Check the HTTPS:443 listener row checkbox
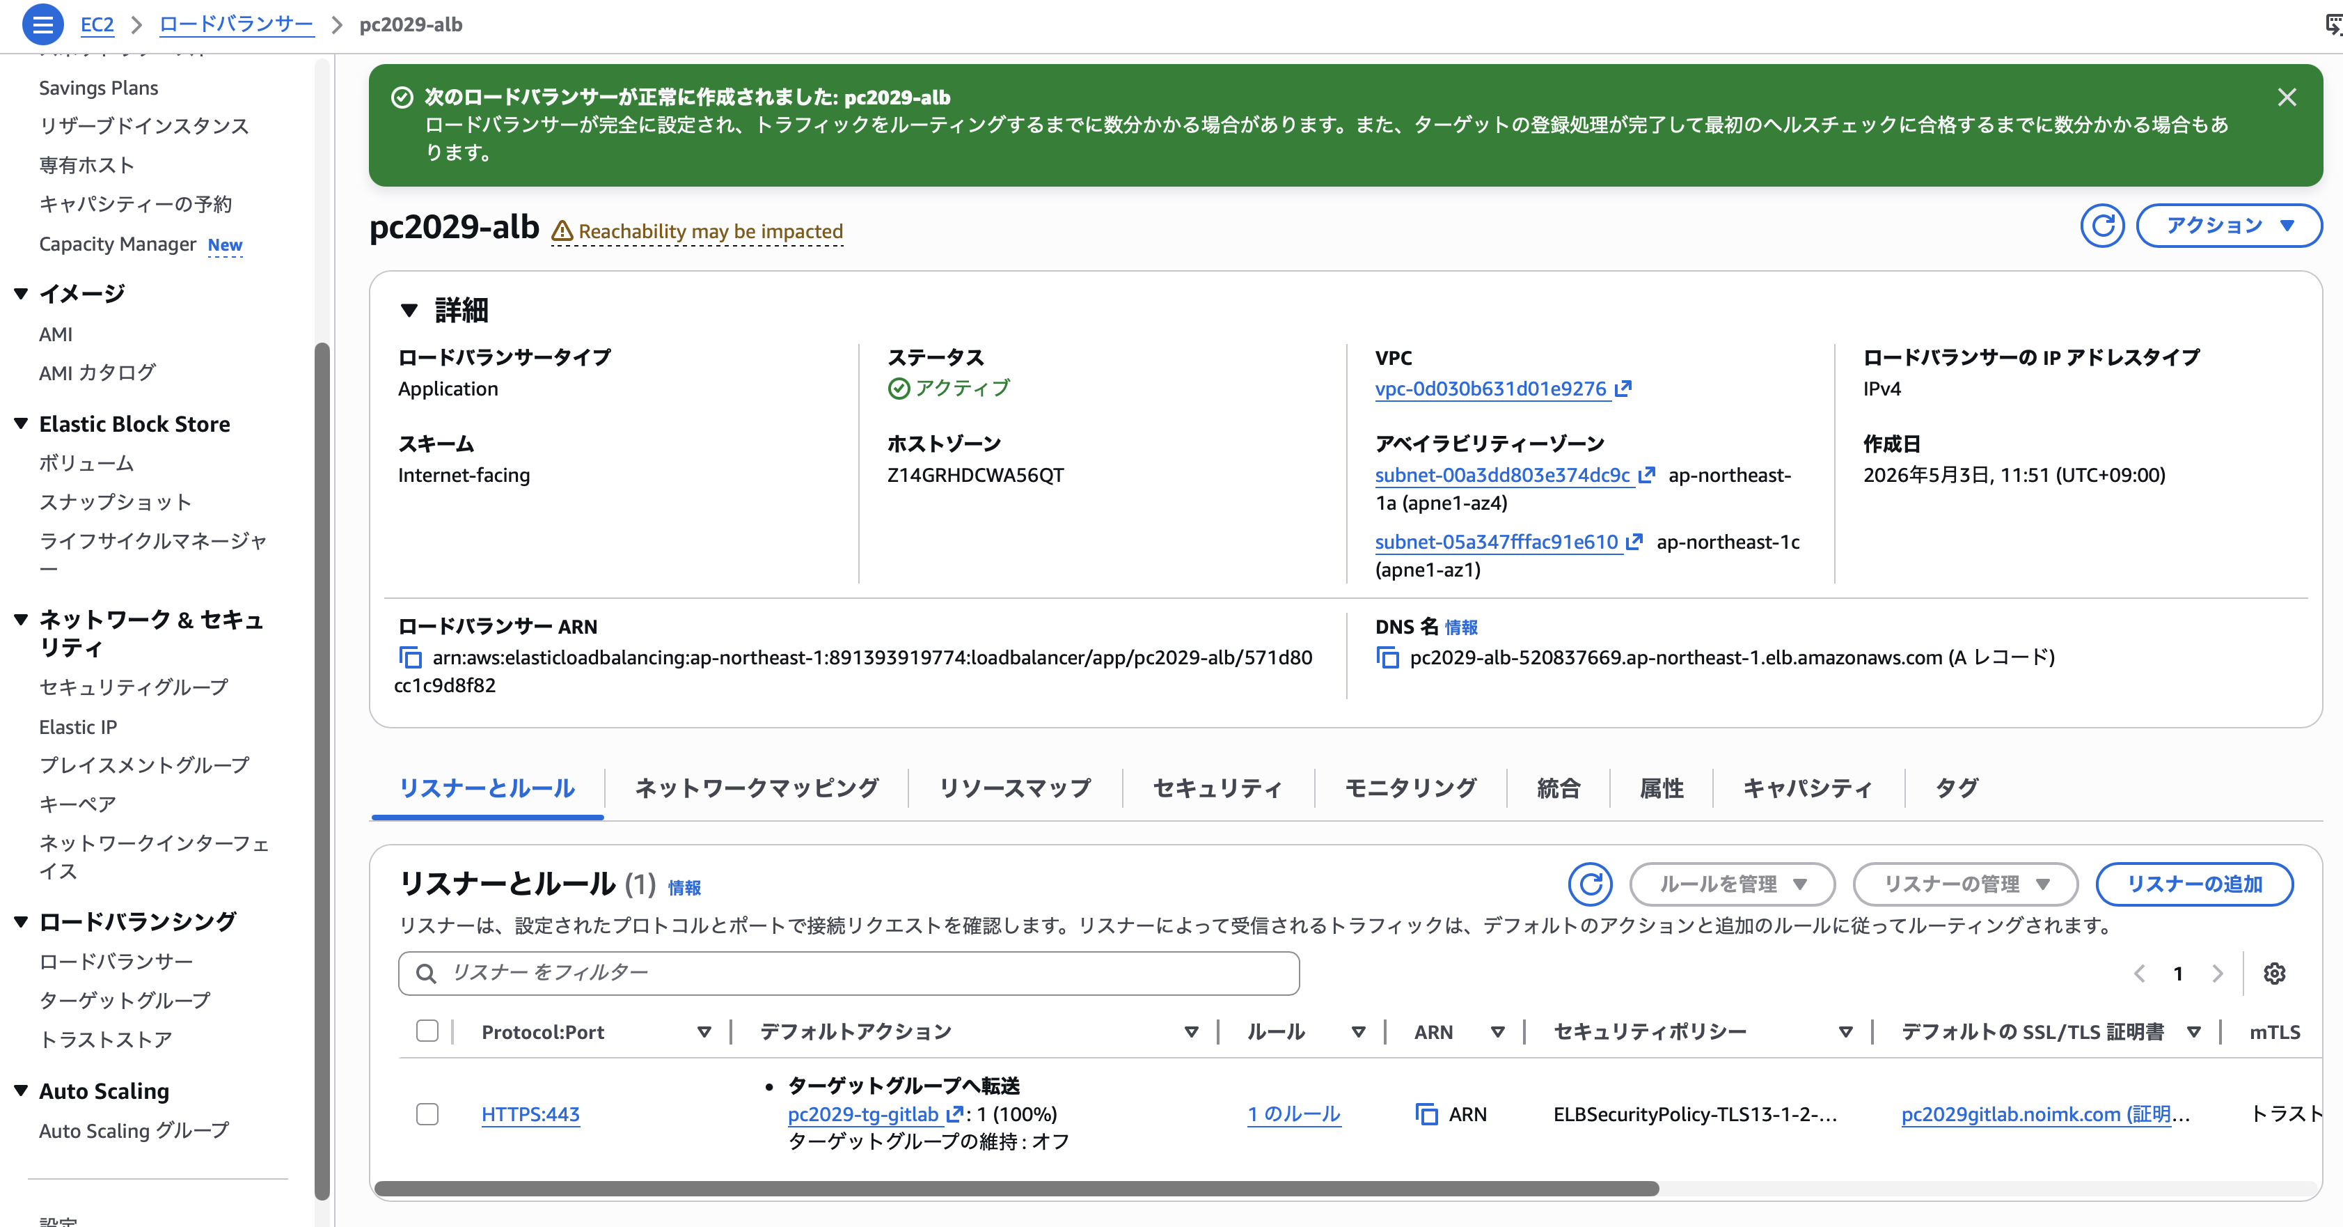Image resolution: width=2343 pixels, height=1227 pixels. (x=427, y=1114)
